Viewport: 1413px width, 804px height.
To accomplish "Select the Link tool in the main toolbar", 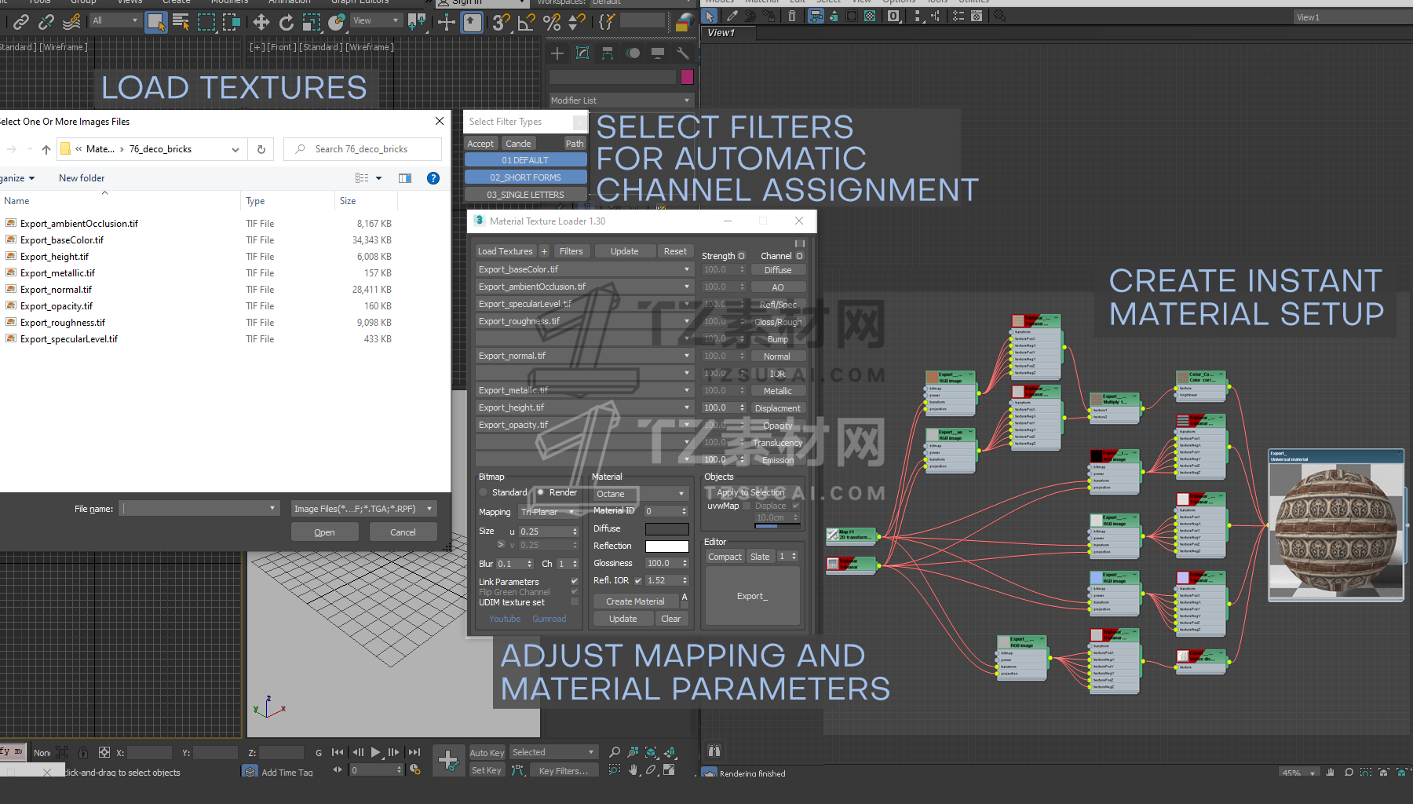I will point(21,22).
